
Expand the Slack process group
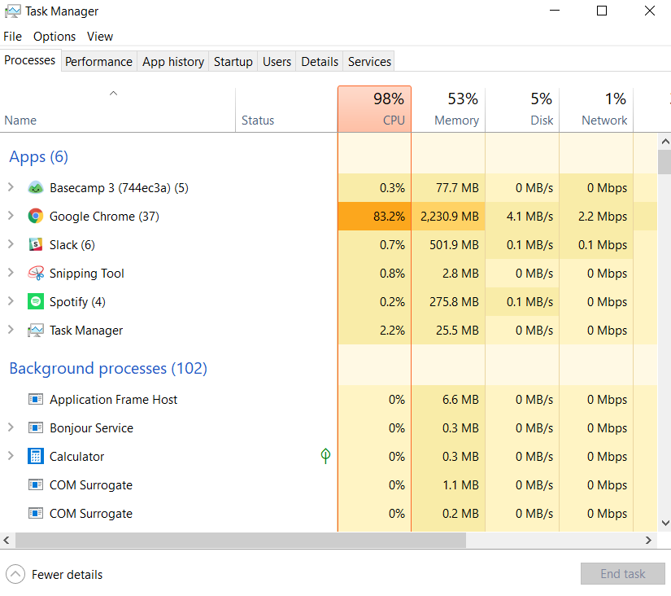click(11, 244)
